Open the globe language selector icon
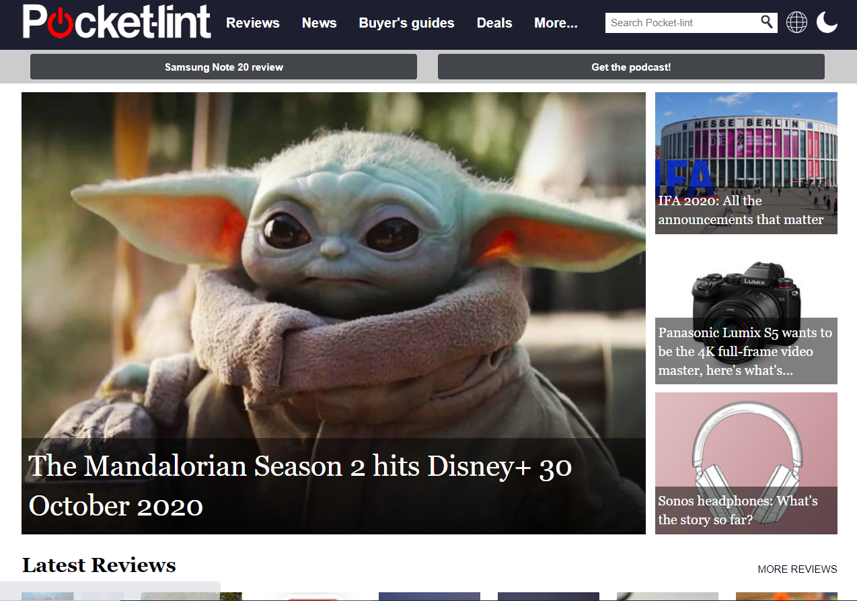The width and height of the screenshot is (857, 601). pos(796,22)
